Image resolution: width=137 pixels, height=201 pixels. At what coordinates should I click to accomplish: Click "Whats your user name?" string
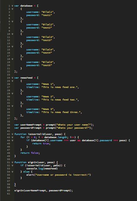74,125
